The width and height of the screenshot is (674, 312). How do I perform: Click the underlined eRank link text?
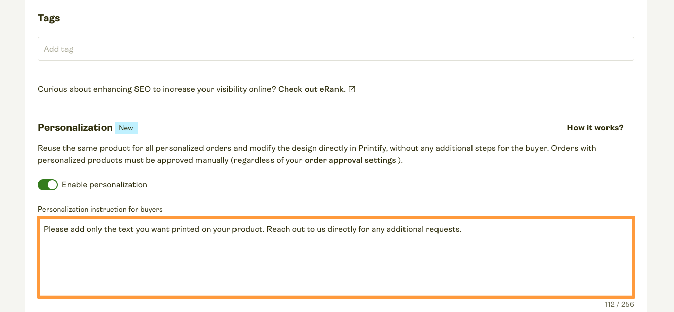[311, 89]
